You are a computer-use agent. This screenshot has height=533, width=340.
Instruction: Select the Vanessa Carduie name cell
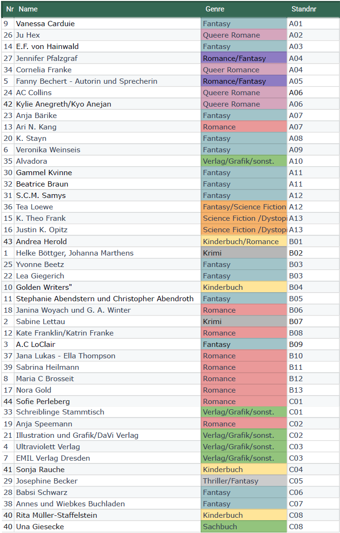point(107,24)
